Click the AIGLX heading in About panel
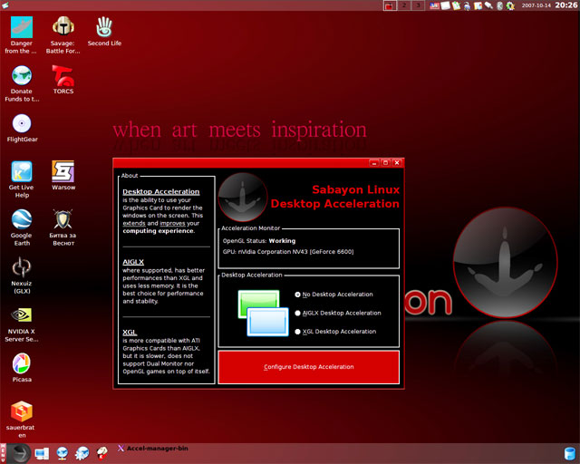Image resolution: width=580 pixels, height=464 pixels. tap(133, 262)
